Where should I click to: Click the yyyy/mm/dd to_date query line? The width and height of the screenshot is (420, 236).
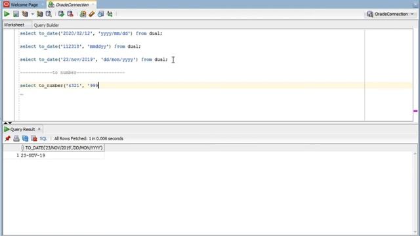(91, 33)
